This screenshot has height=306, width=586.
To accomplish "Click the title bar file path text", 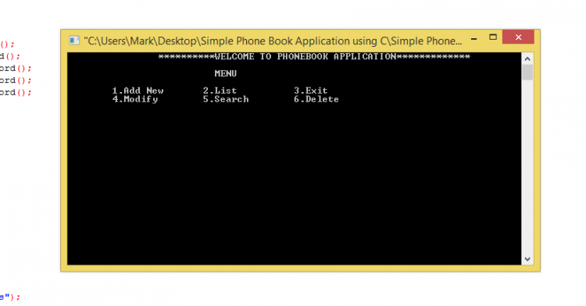I will (273, 41).
